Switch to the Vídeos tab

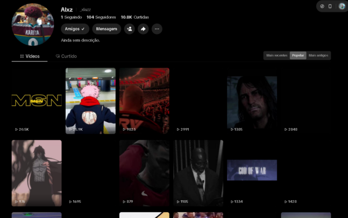click(x=30, y=56)
